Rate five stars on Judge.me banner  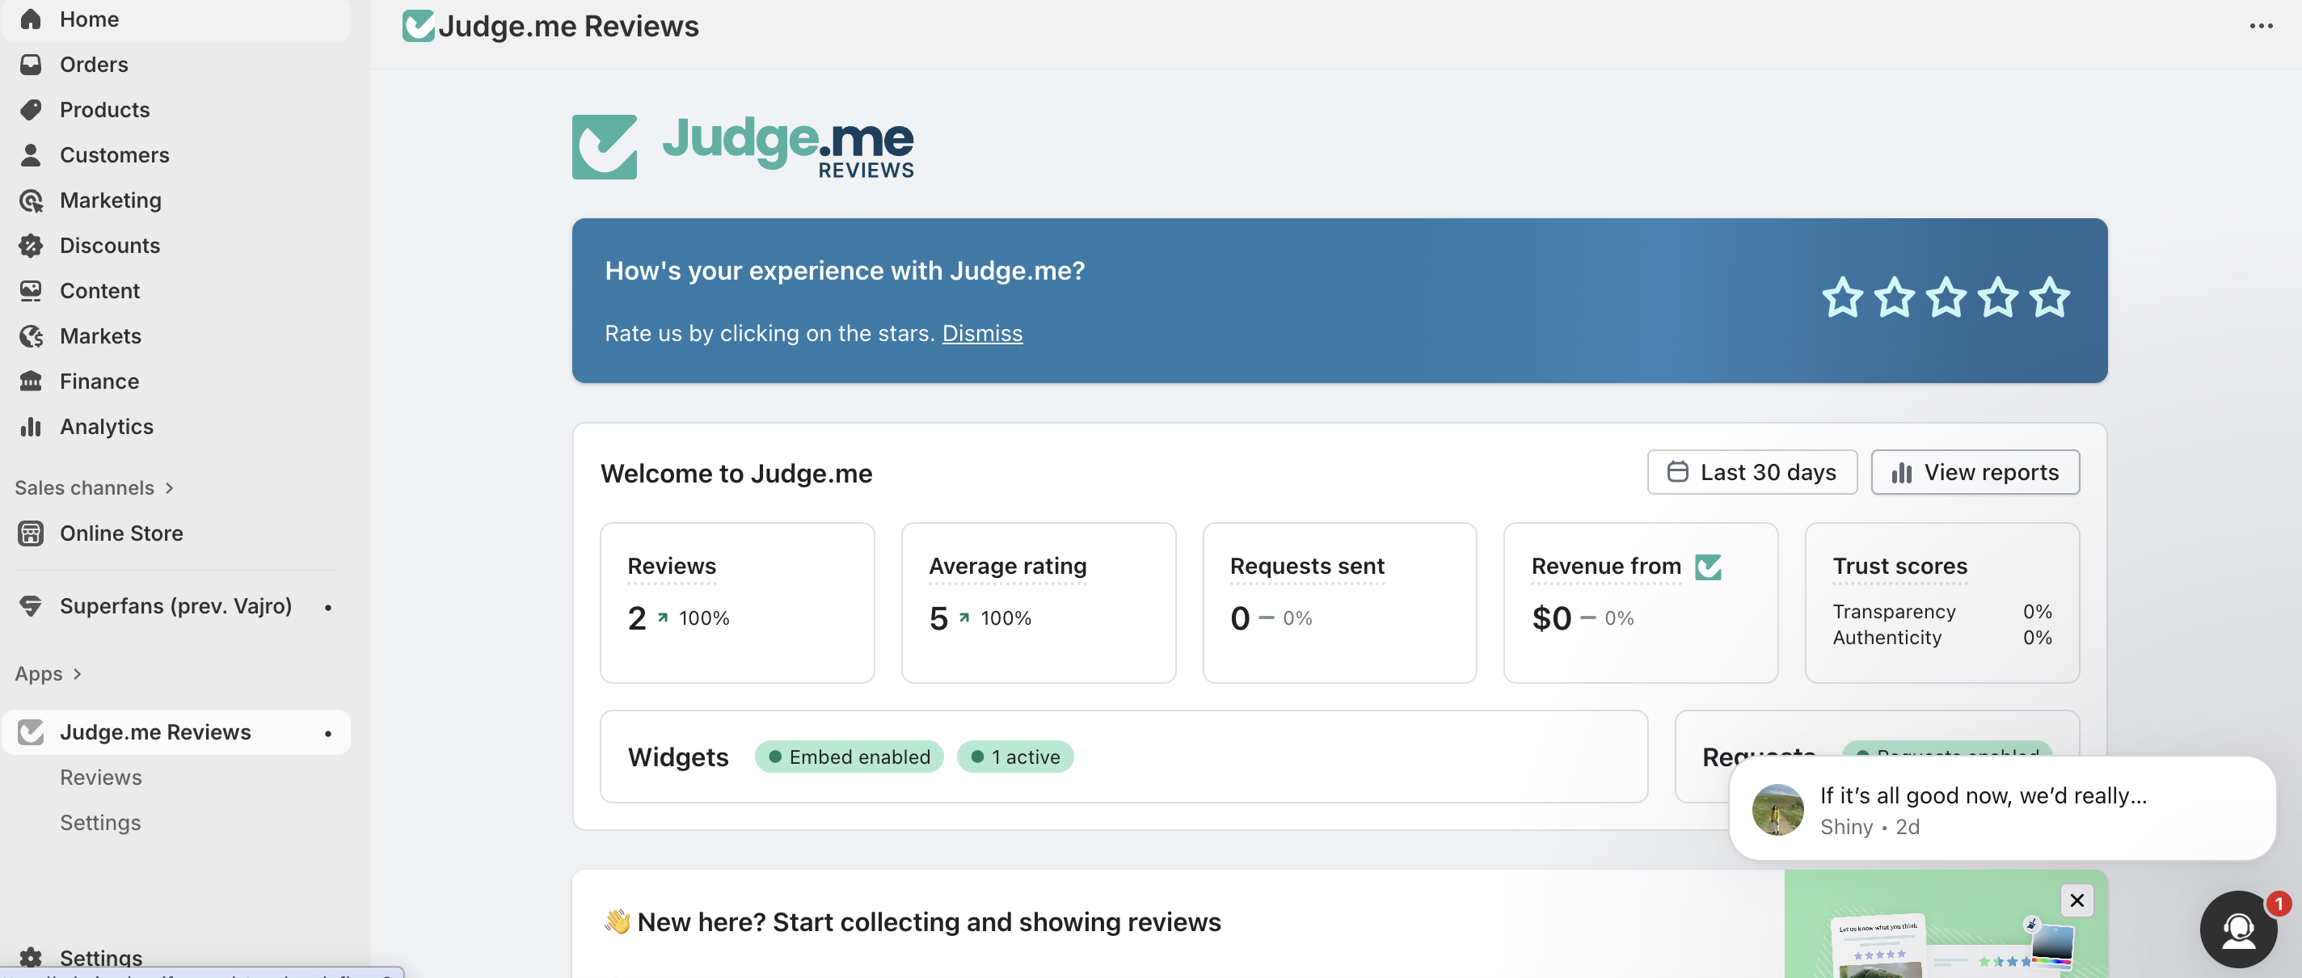pyautogui.click(x=2049, y=297)
